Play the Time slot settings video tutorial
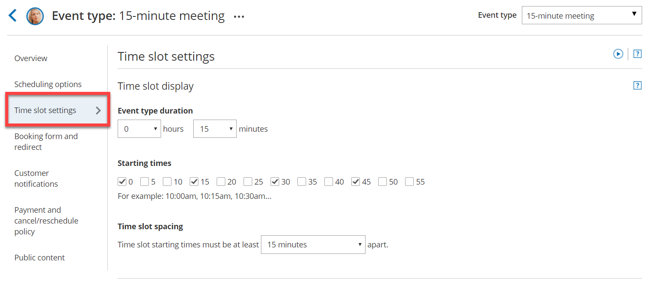Screen dimensions: 656x289 tap(618, 54)
